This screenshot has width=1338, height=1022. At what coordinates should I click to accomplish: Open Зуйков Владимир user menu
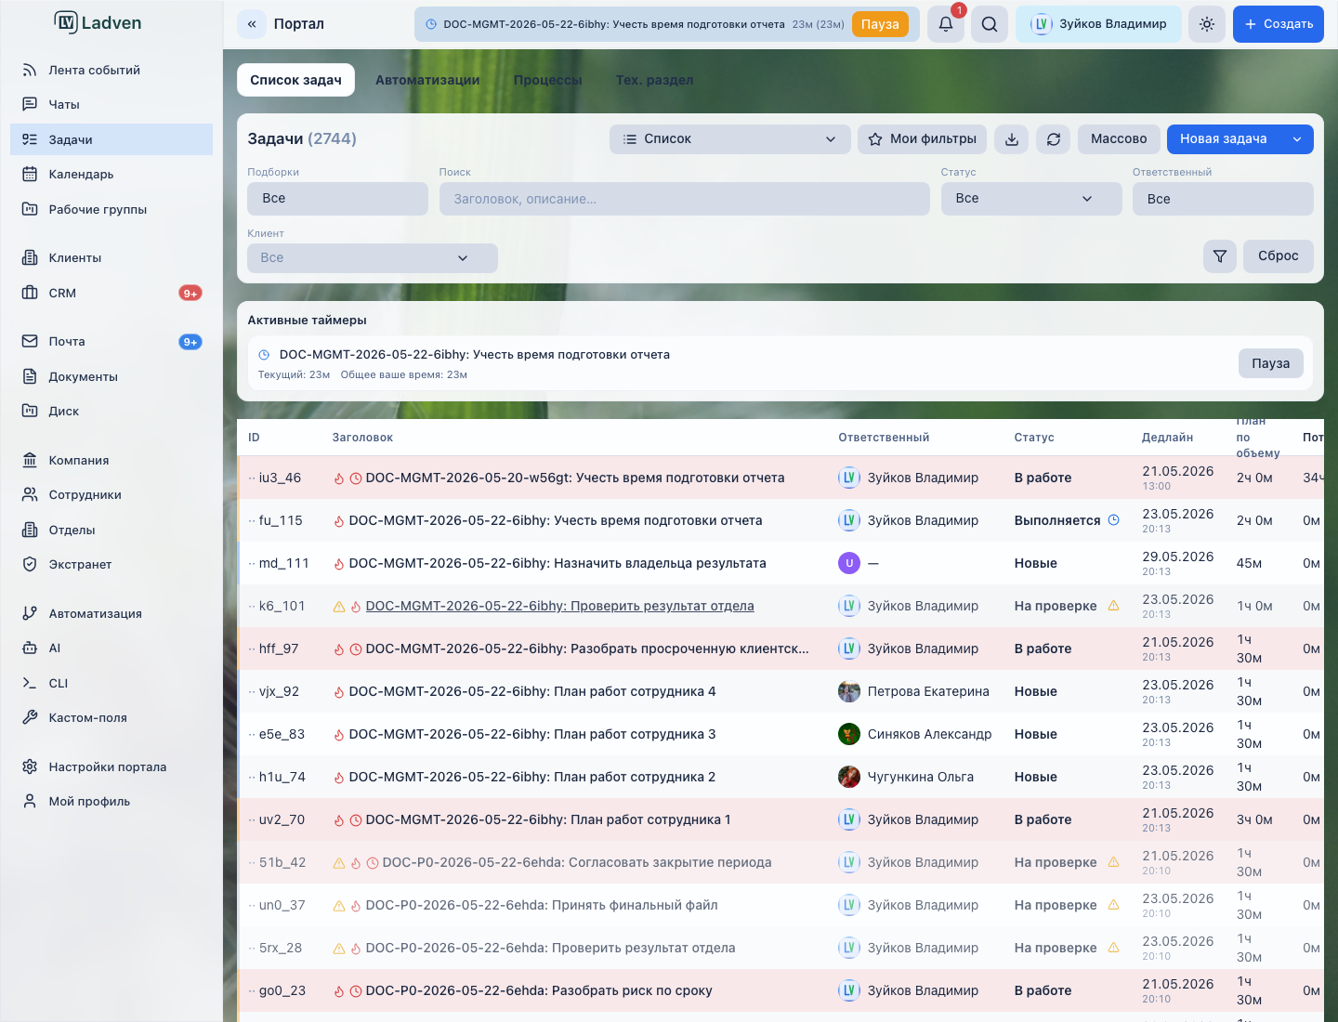coord(1098,24)
